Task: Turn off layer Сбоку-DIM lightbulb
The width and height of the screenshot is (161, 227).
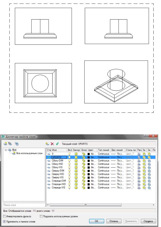Action: pyautogui.click(x=69, y=161)
